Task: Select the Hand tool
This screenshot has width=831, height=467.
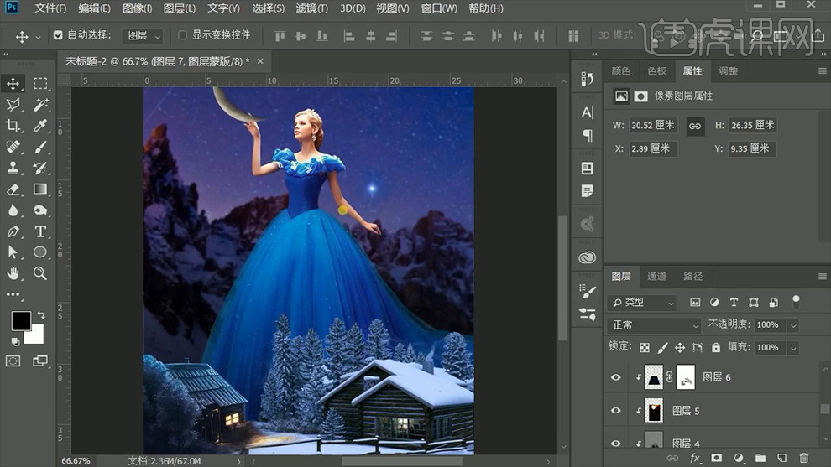Action: pos(13,273)
